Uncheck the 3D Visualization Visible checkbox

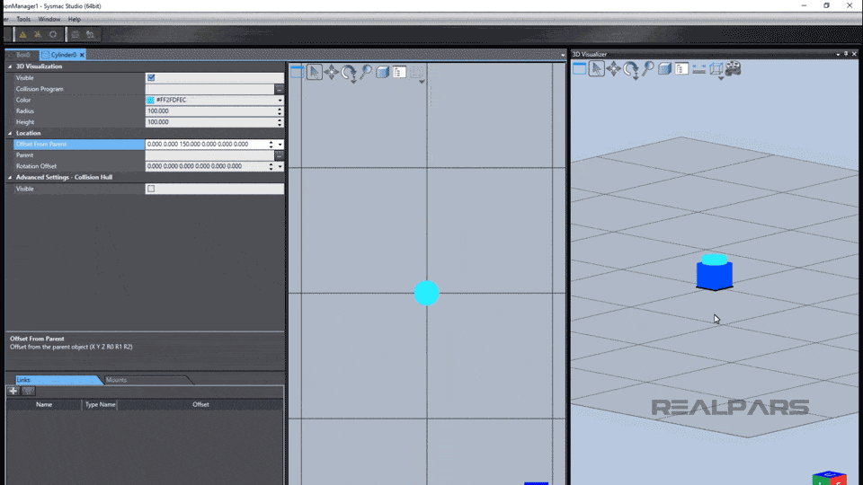coord(151,77)
